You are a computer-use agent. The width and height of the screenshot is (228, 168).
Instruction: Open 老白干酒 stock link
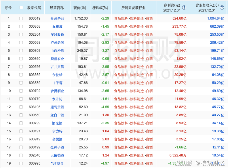pyautogui.click(x=57, y=115)
